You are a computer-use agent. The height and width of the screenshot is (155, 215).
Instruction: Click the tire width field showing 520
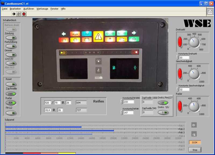[x=48, y=103]
